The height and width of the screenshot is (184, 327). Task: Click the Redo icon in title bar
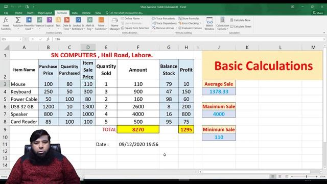19,7
